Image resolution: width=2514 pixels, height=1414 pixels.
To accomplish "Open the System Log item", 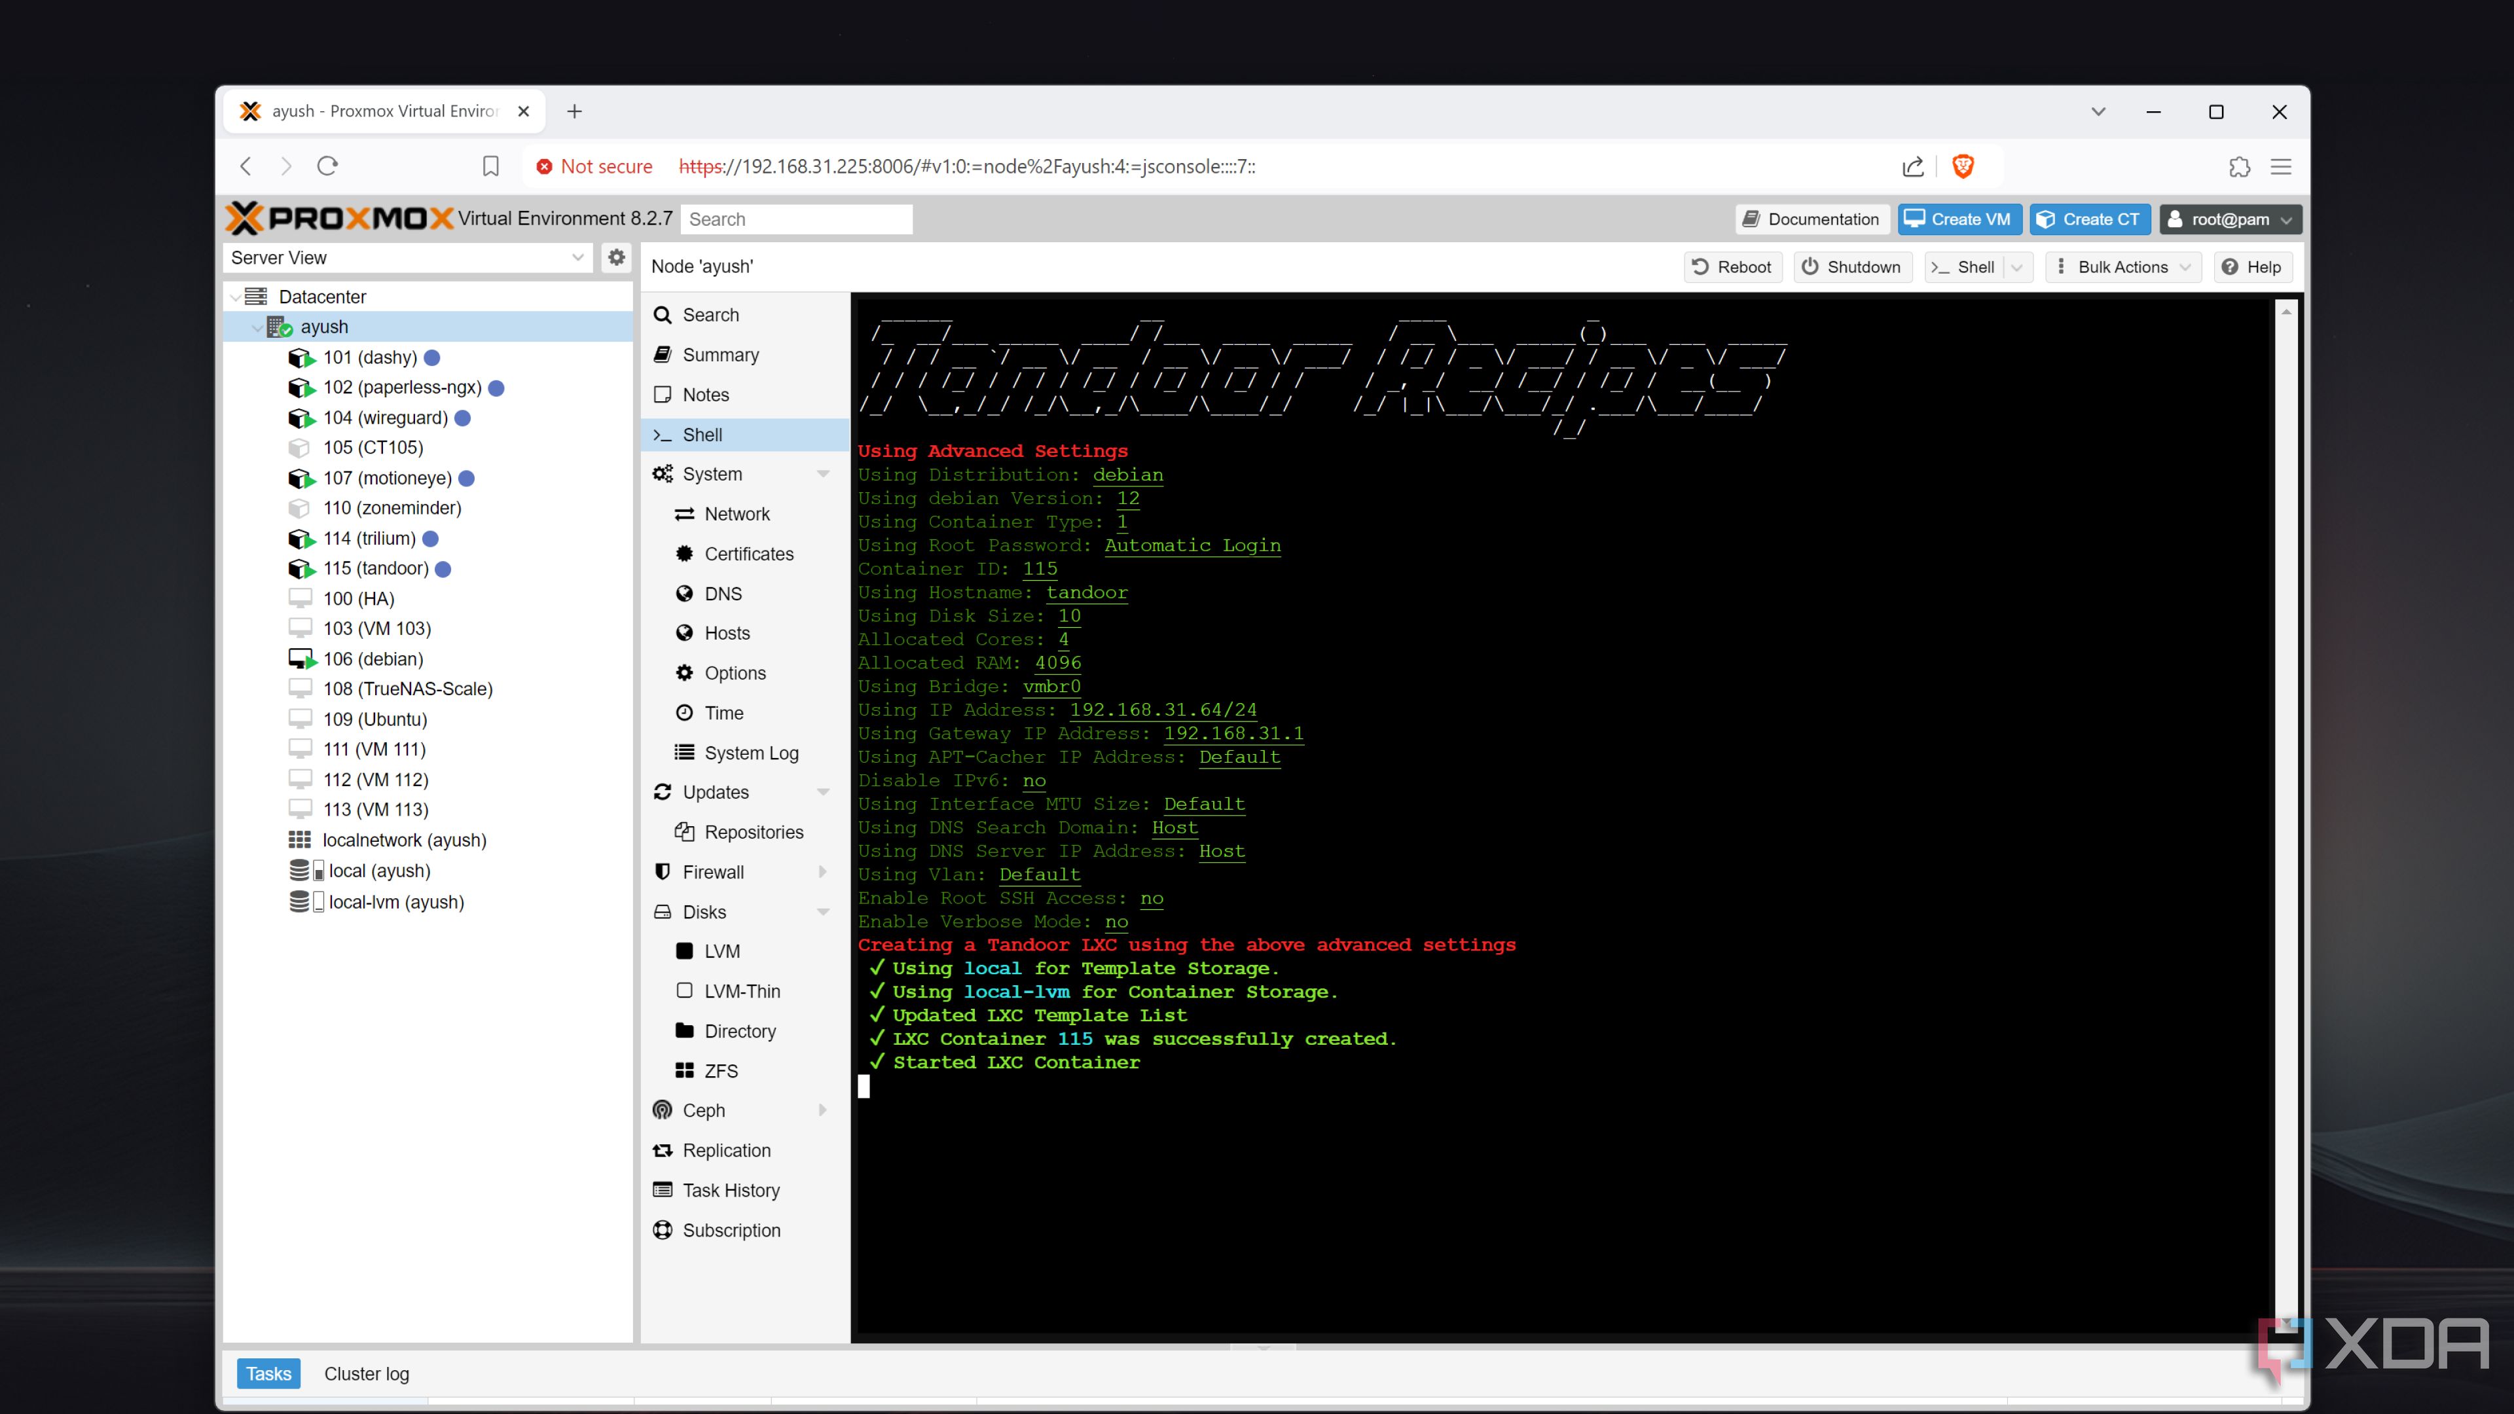I will [746, 753].
